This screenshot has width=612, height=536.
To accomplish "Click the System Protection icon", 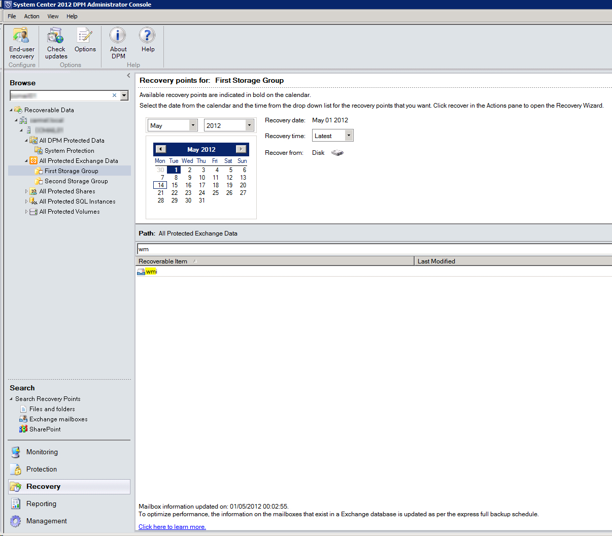I will point(39,150).
